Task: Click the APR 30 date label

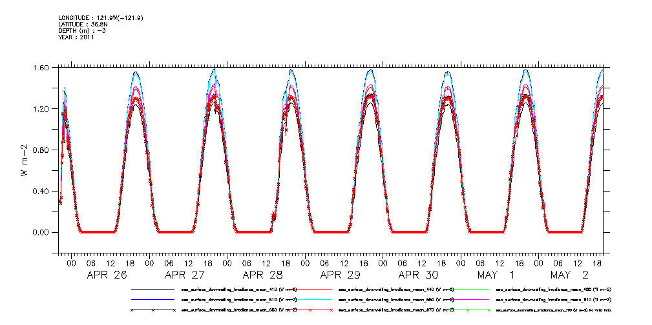Action: coord(419,274)
